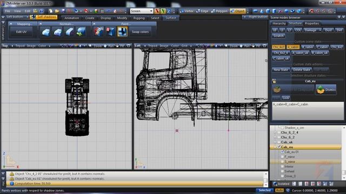Viewport: 346px width, 194px height.
Task: Click the Scratch state button
Action: point(278,36)
